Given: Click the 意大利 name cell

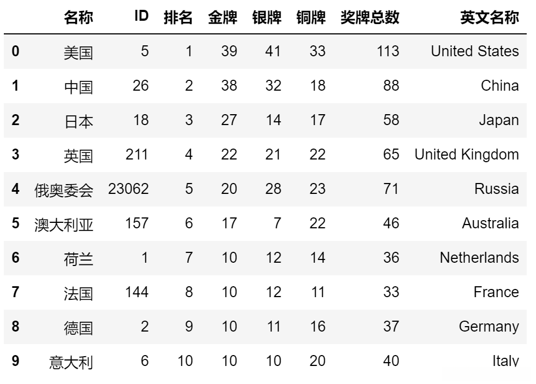Looking at the screenshot, I should [x=71, y=362].
